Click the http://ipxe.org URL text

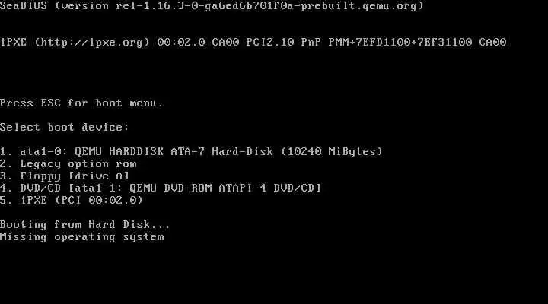[92, 43]
